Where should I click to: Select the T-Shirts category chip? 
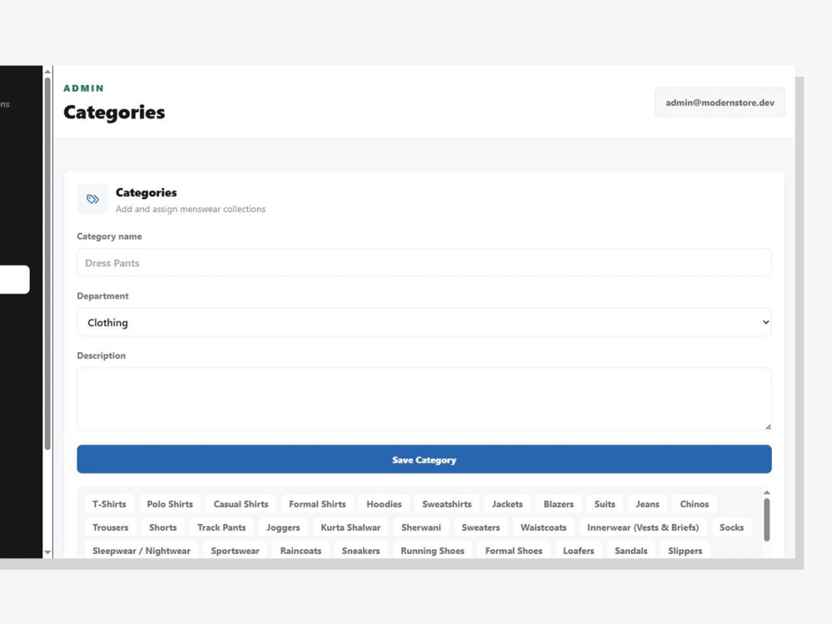[x=109, y=504]
